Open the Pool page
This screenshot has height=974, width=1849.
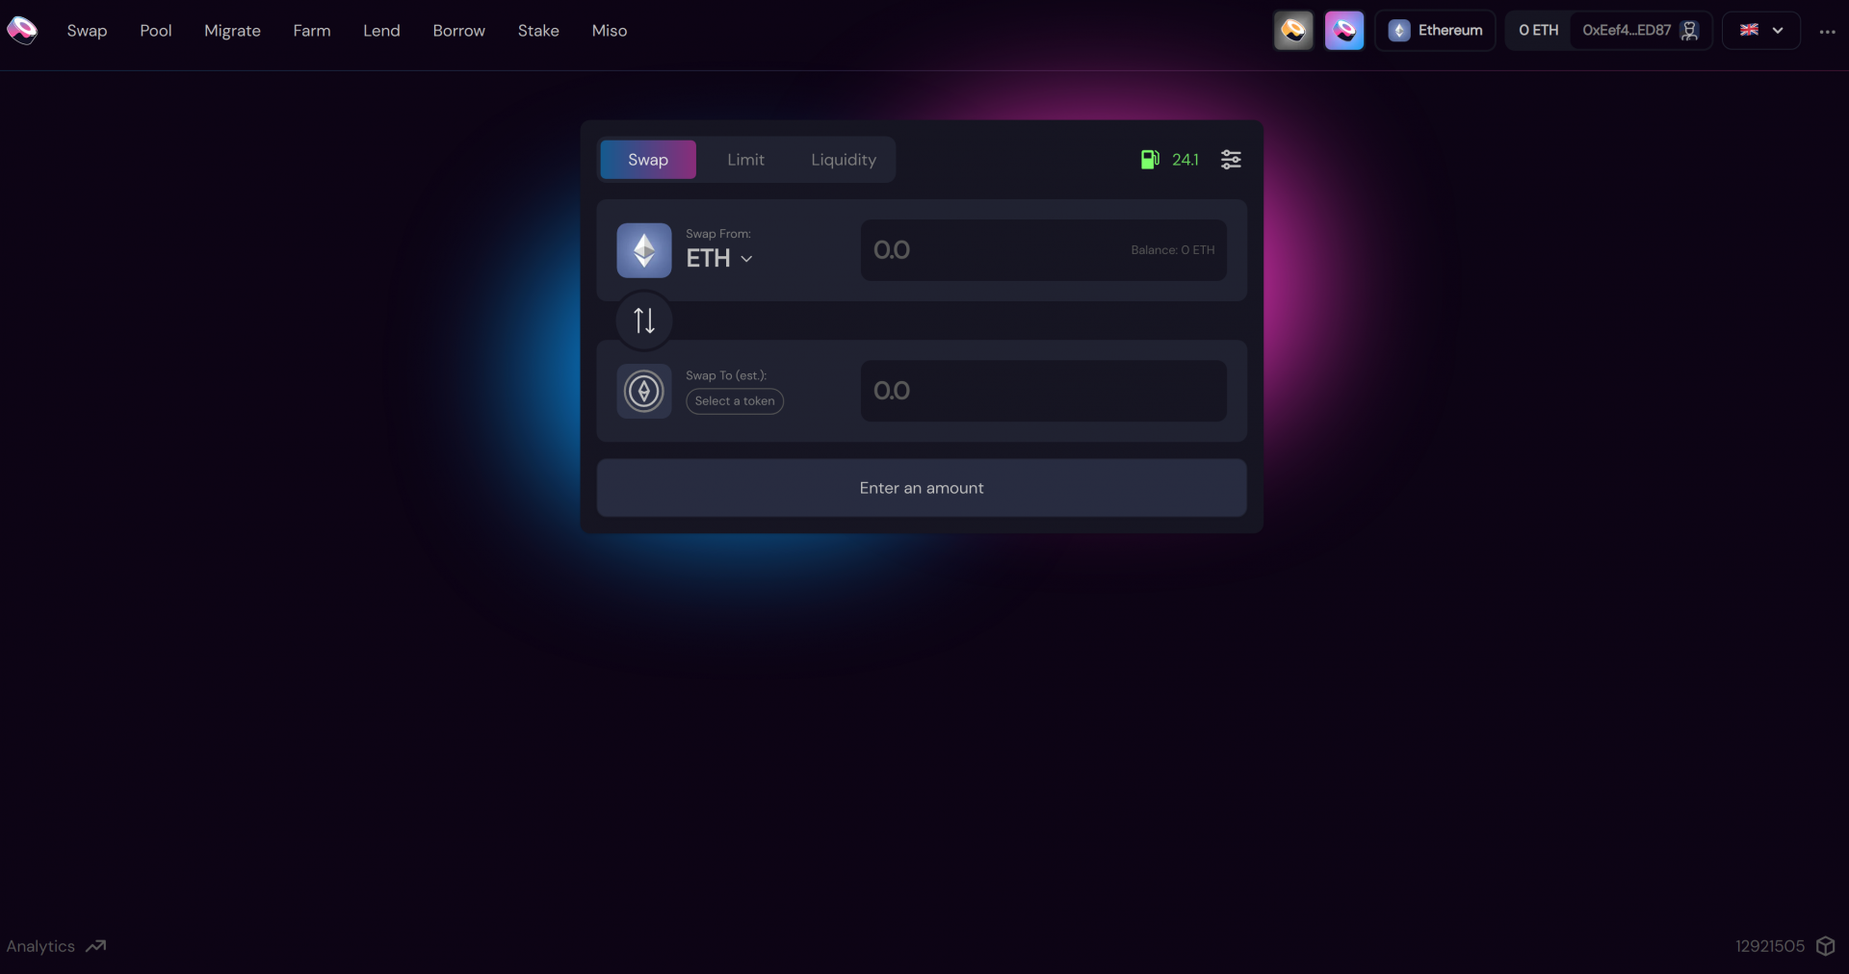tap(156, 31)
